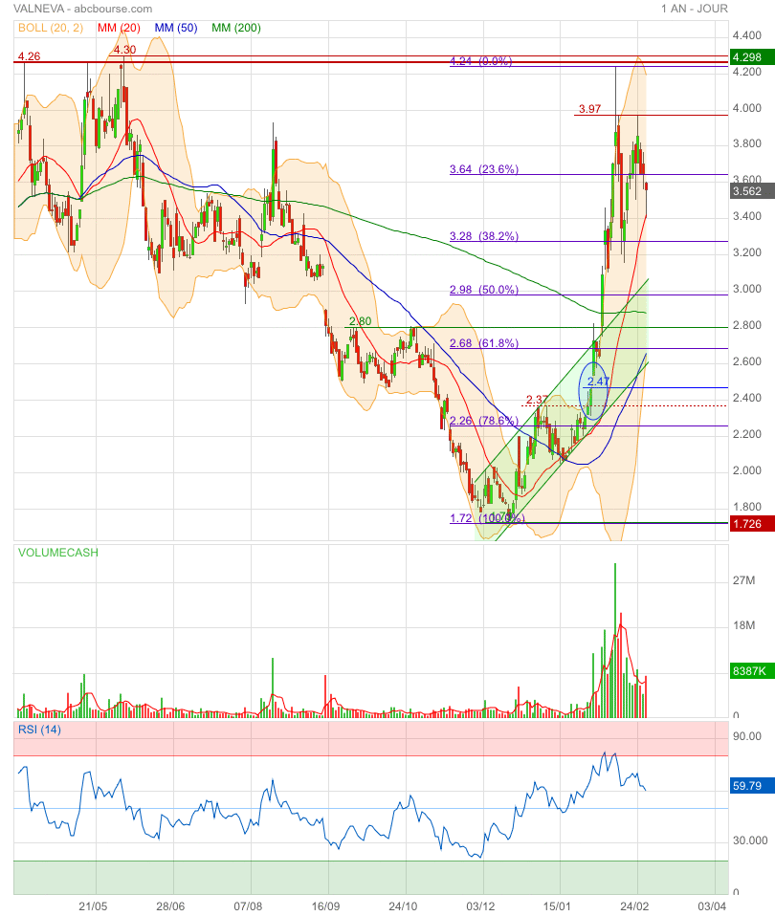Click the '2.26 (78.6%)' Fibonacci label

pos(484,421)
